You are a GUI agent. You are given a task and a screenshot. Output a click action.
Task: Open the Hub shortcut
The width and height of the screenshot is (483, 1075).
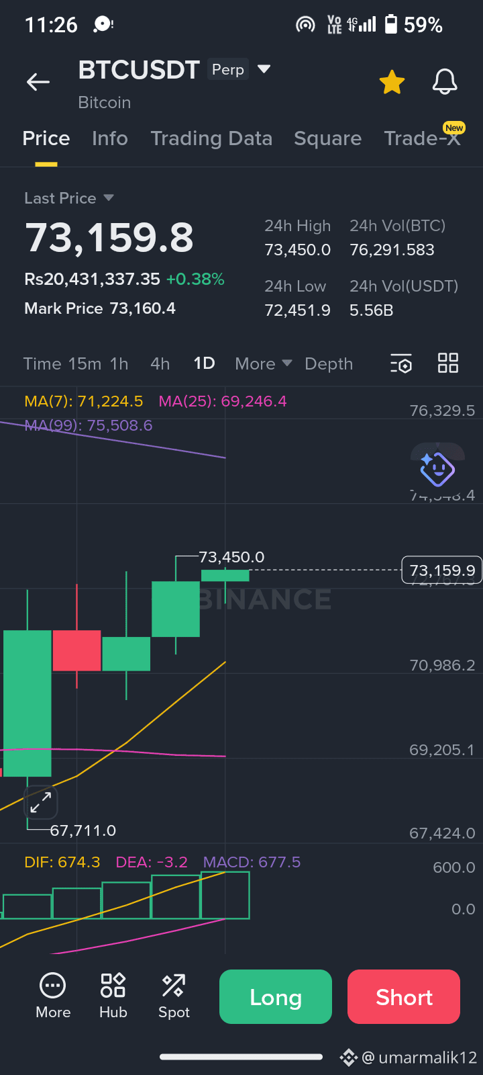(x=113, y=996)
